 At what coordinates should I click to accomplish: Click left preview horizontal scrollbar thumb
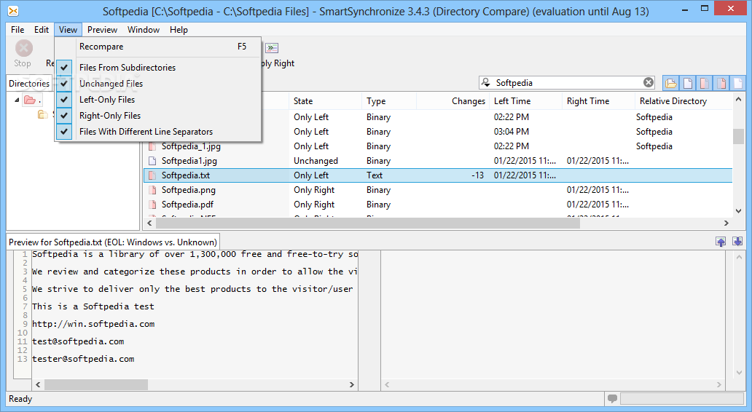coord(96,384)
